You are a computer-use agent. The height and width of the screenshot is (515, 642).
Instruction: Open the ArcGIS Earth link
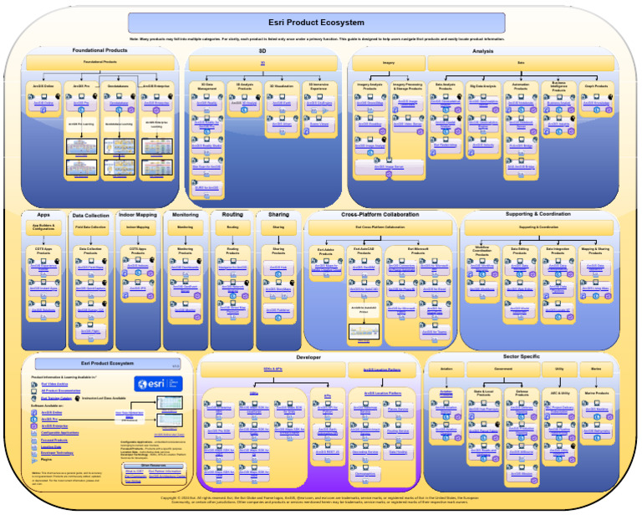coord(282,103)
